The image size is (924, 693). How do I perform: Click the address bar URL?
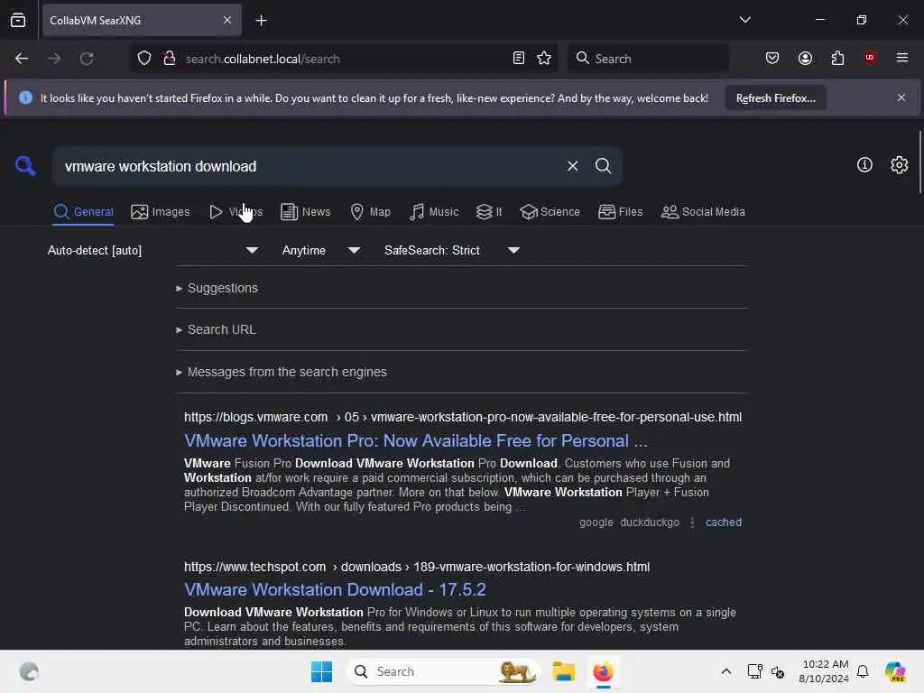point(263,59)
